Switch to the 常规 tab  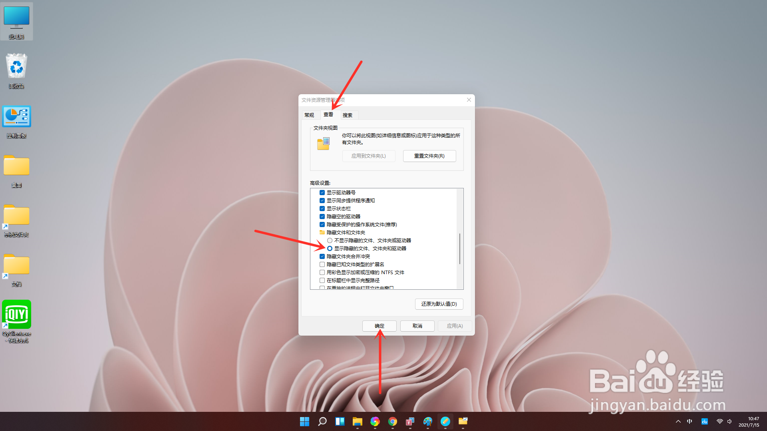click(309, 115)
